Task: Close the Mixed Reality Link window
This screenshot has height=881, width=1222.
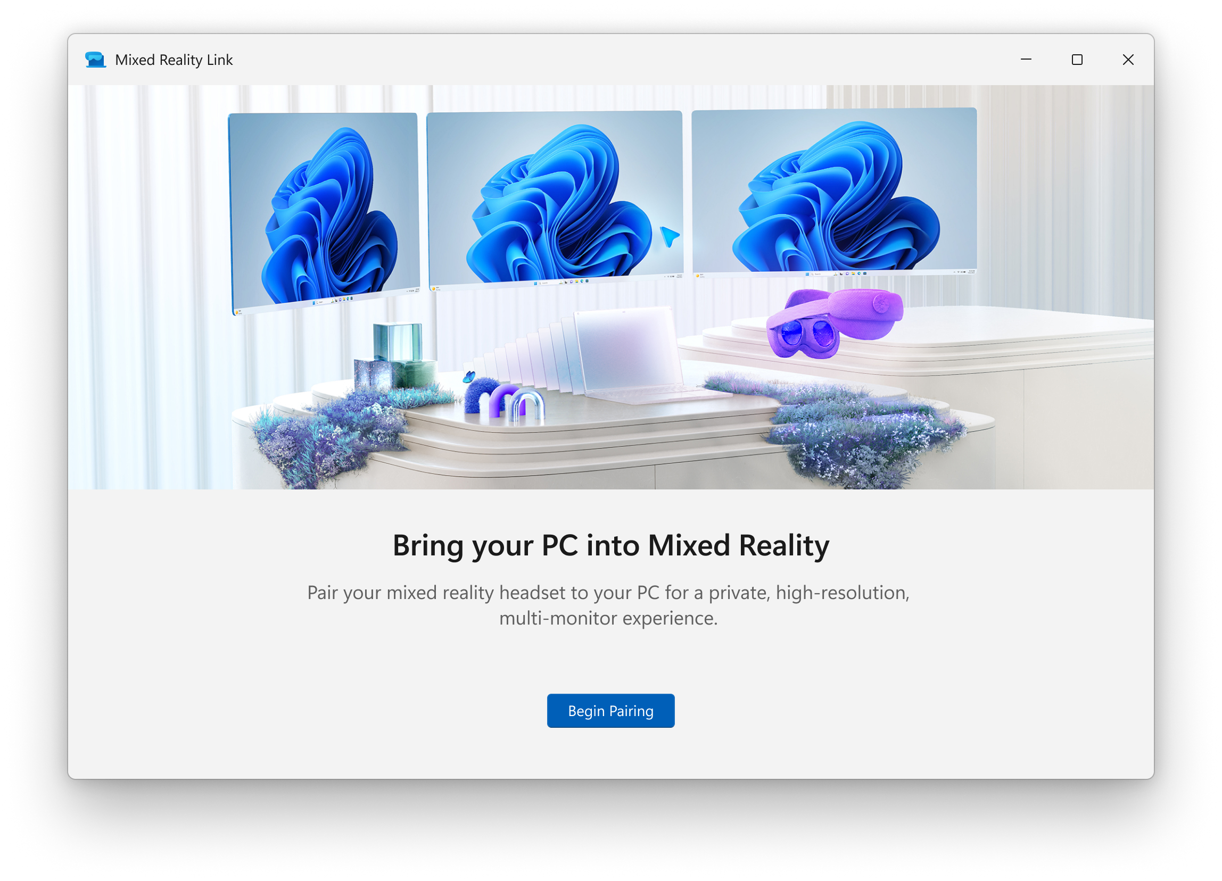Action: pos(1128,59)
